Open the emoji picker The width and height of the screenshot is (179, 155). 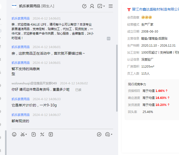[14, 134]
